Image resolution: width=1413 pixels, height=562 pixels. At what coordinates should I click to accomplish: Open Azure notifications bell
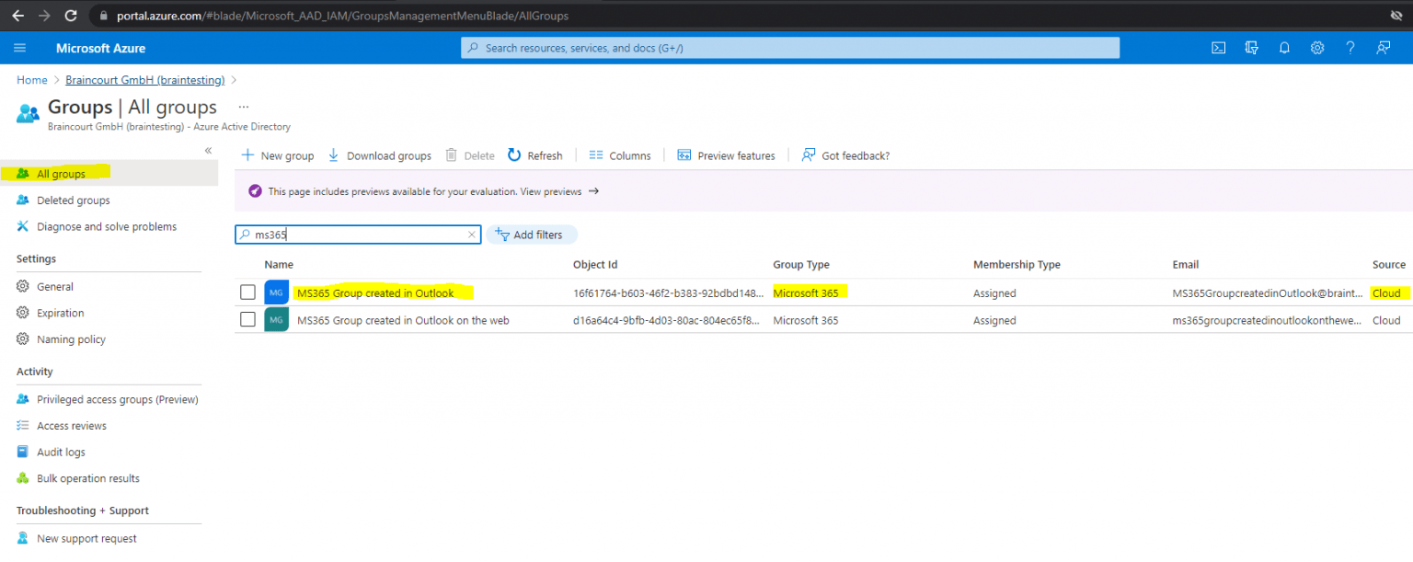(1284, 48)
